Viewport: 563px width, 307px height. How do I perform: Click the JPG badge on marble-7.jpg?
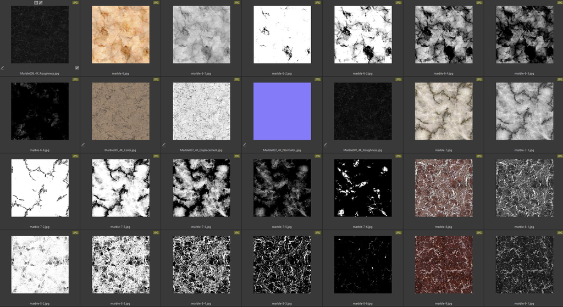479,79
